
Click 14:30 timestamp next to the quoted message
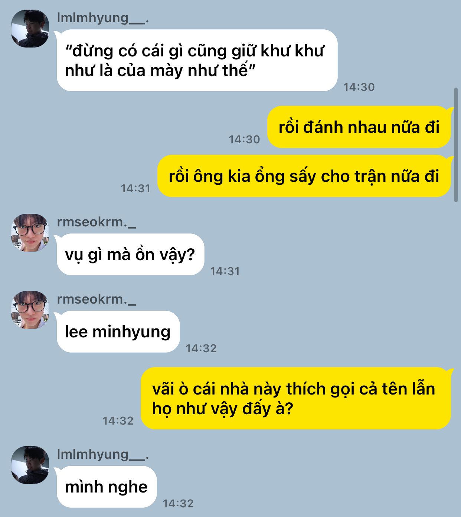pyautogui.click(x=359, y=87)
